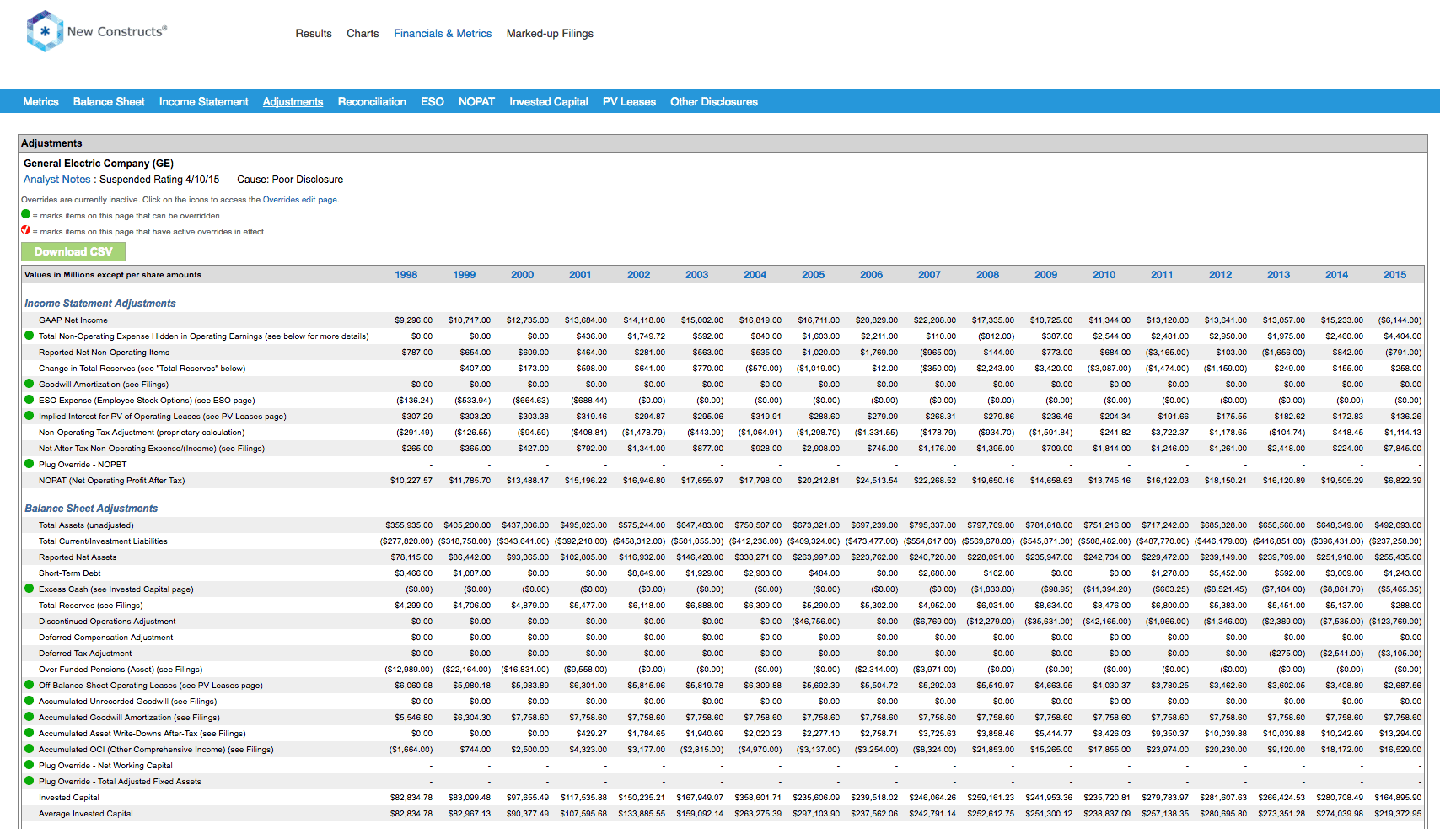Click override icon for Off-Balance-Sheet Operating Leases
The image size is (1440, 829).
(x=30, y=685)
